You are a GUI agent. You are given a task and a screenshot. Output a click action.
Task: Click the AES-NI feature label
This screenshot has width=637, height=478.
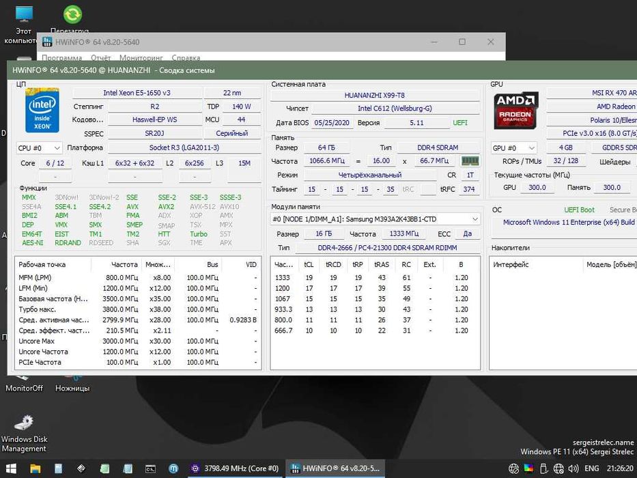(32, 242)
